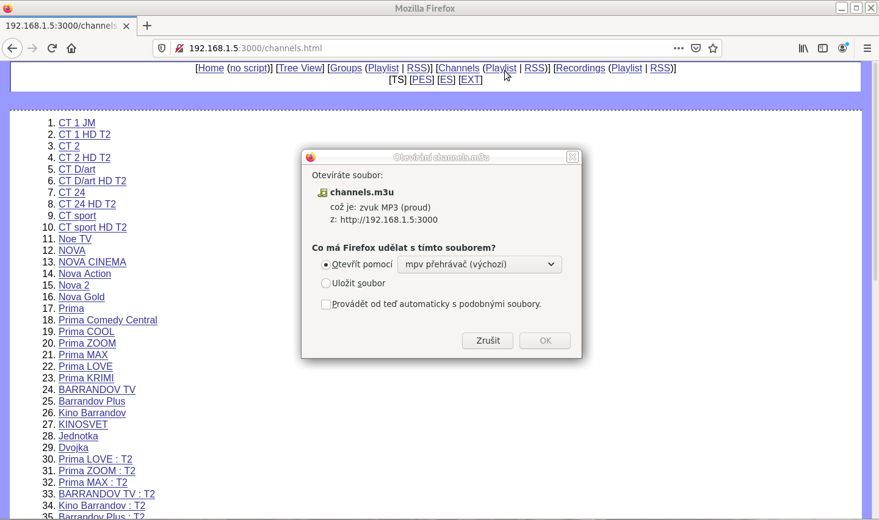The height and width of the screenshot is (520, 879).
Task: Open the Library bookshelf icon
Action: tap(803, 48)
